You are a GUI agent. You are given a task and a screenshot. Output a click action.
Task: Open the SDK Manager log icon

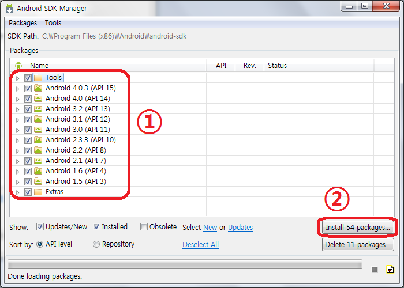click(x=390, y=269)
